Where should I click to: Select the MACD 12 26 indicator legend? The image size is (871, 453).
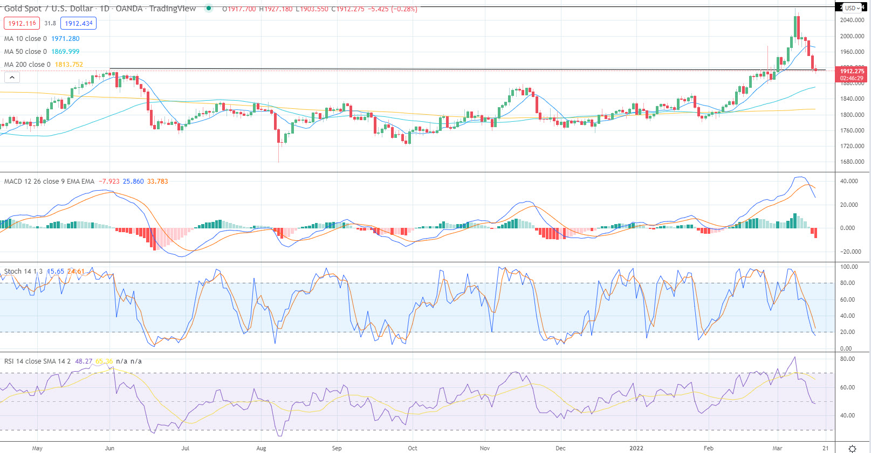point(49,182)
